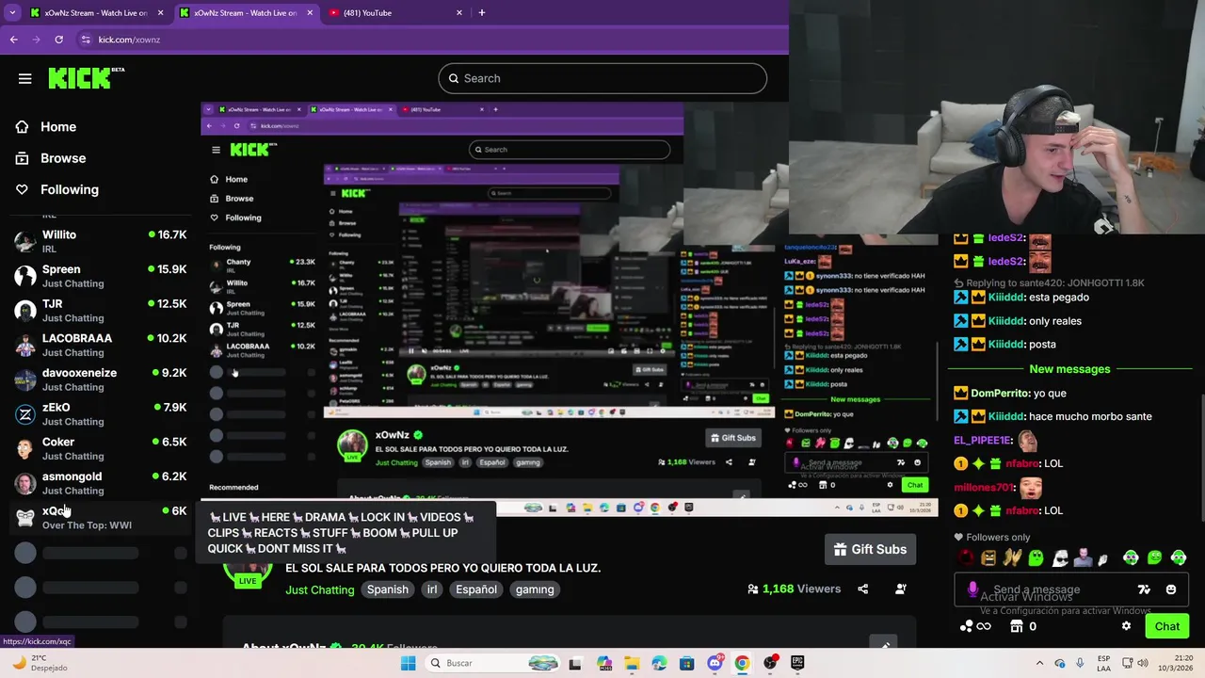
Task: Open the 7TV emote menu
Action: (1144, 589)
